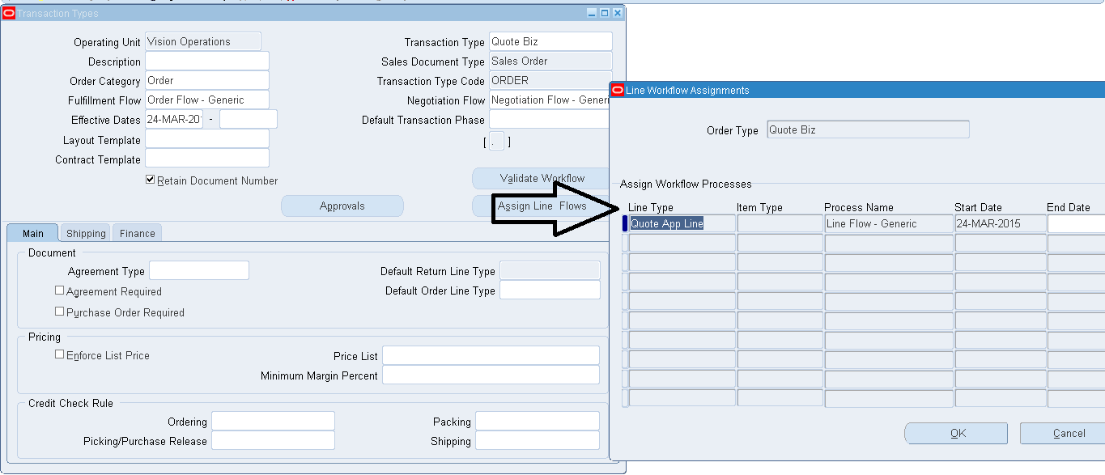Enable Enforce List Price checkbox

pos(59,354)
